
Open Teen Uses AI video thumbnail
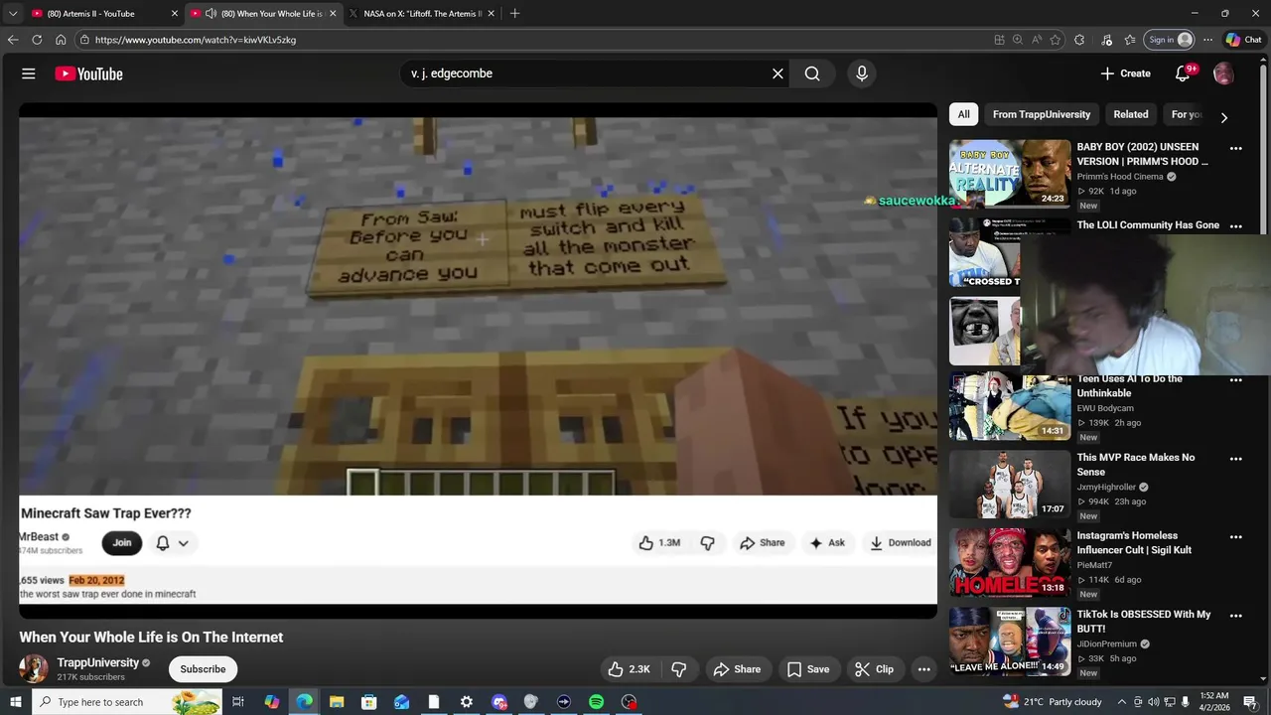pos(1010,406)
